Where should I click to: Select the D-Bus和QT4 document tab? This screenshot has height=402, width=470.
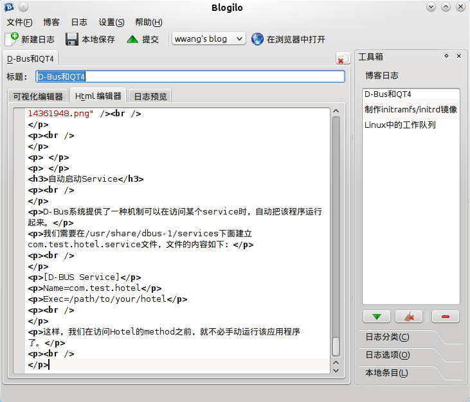(x=30, y=58)
